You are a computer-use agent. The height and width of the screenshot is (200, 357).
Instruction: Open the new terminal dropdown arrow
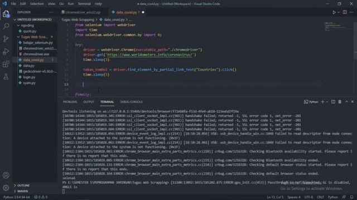tap(327, 102)
